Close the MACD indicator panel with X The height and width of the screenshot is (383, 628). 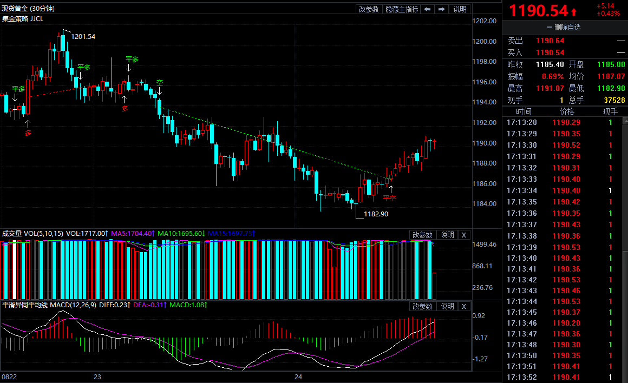464,306
